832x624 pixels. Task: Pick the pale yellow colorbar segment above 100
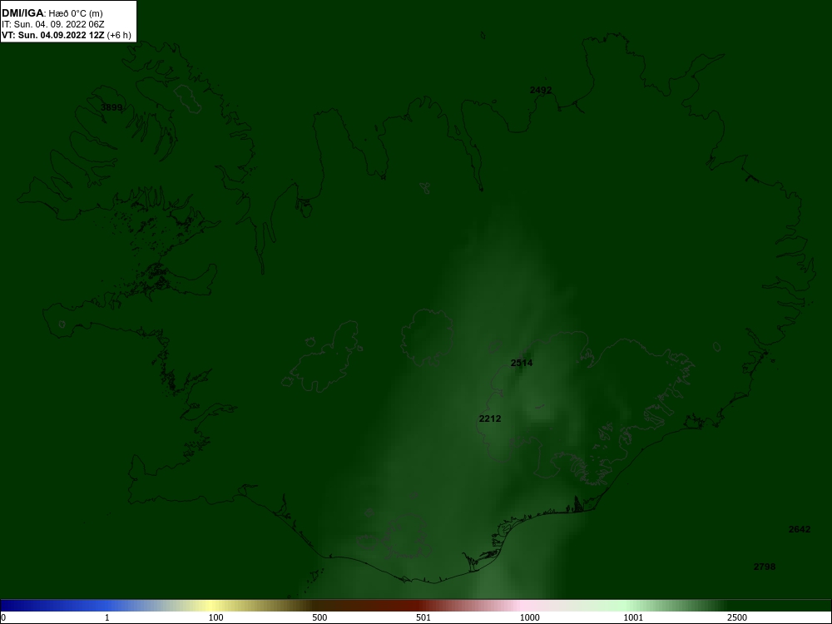(x=212, y=606)
